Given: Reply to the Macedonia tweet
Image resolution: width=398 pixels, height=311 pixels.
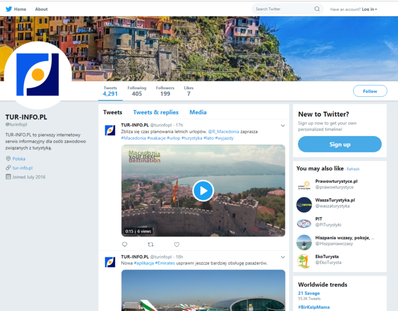Looking at the screenshot, I should click(125, 244).
